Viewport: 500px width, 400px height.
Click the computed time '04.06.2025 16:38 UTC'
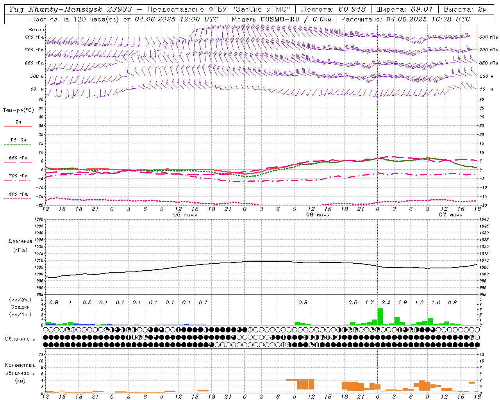[428, 19]
